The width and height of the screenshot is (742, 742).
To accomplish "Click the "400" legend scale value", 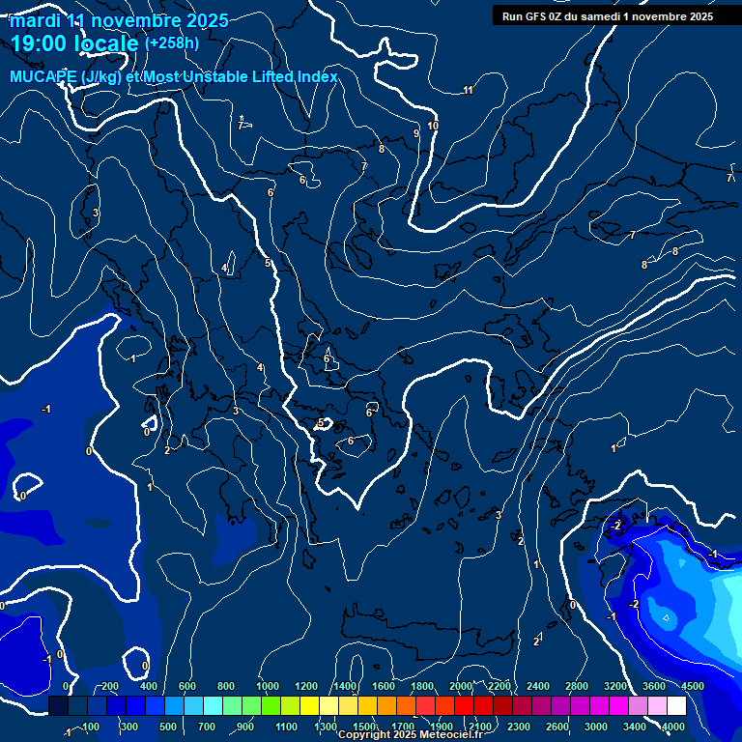I will pos(149,686).
